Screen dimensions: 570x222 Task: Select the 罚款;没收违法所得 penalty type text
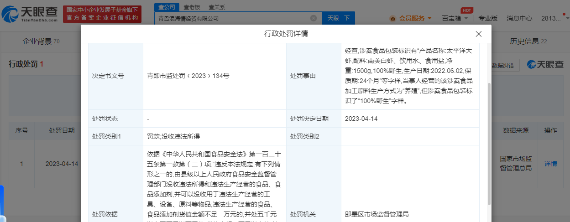click(173, 136)
